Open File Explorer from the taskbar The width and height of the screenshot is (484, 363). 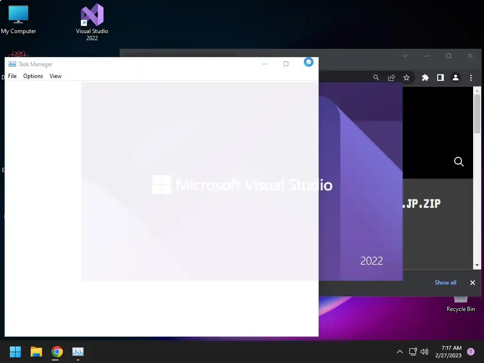(36, 352)
